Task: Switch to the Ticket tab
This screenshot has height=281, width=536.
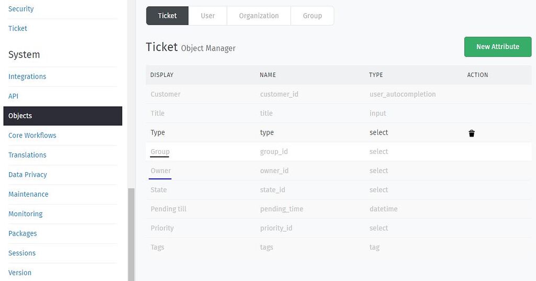Action: (167, 16)
